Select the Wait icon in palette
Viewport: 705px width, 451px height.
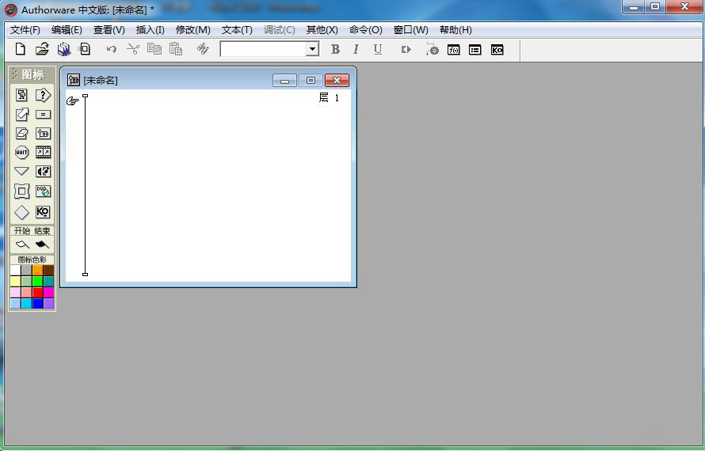point(22,153)
